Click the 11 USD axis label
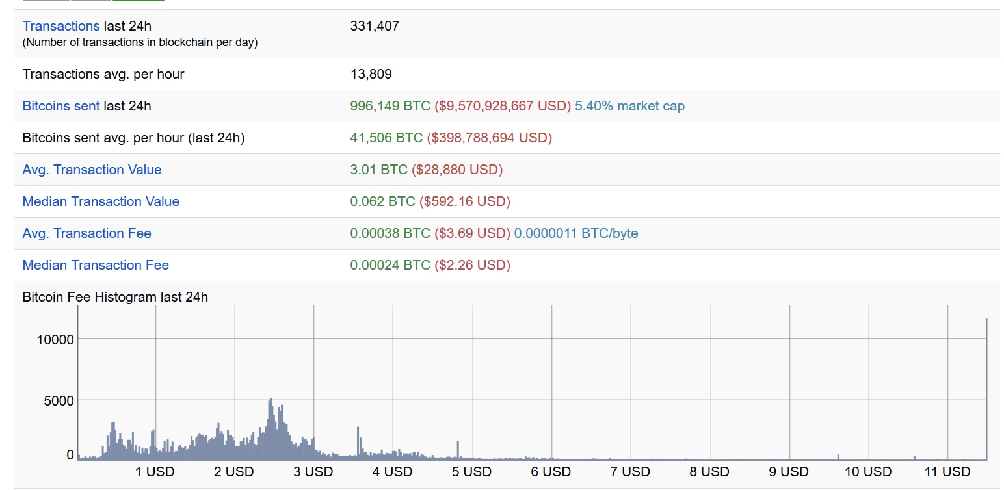 pos(947,472)
